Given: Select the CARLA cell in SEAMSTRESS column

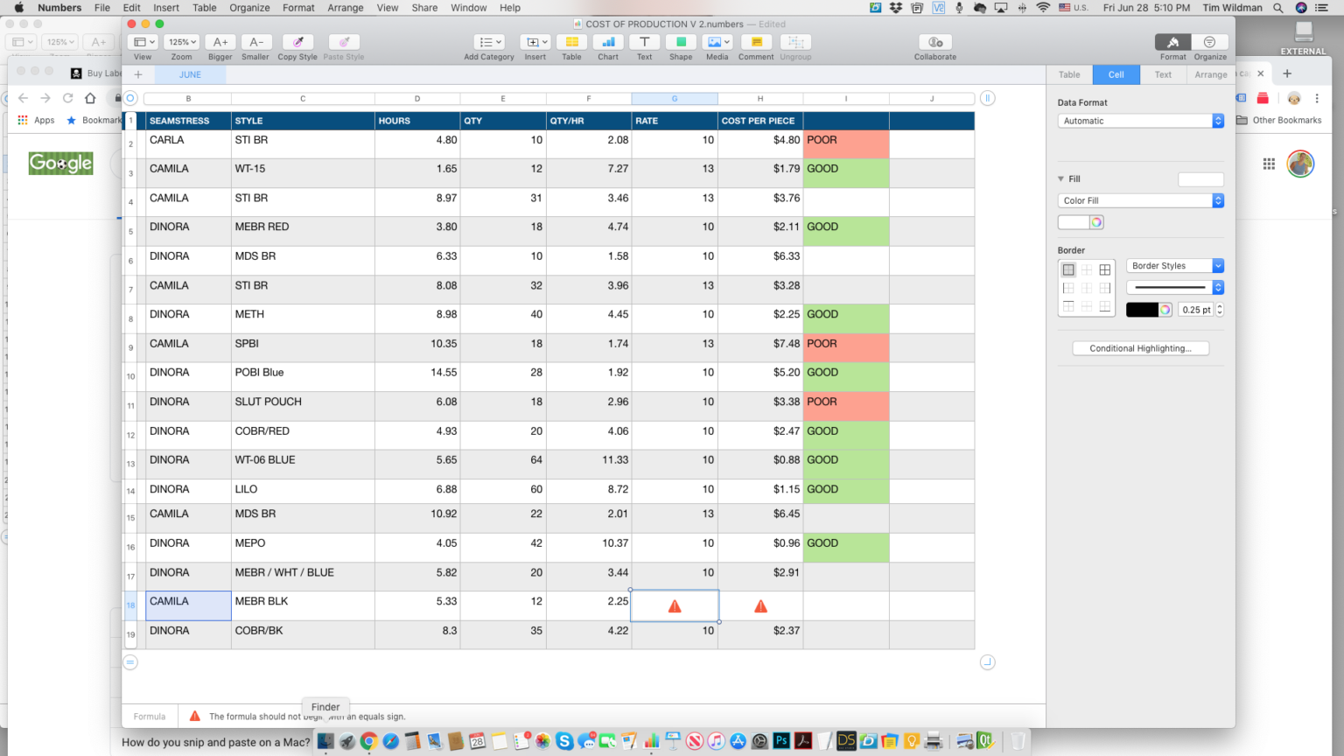Looking at the screenshot, I should pyautogui.click(x=188, y=141).
